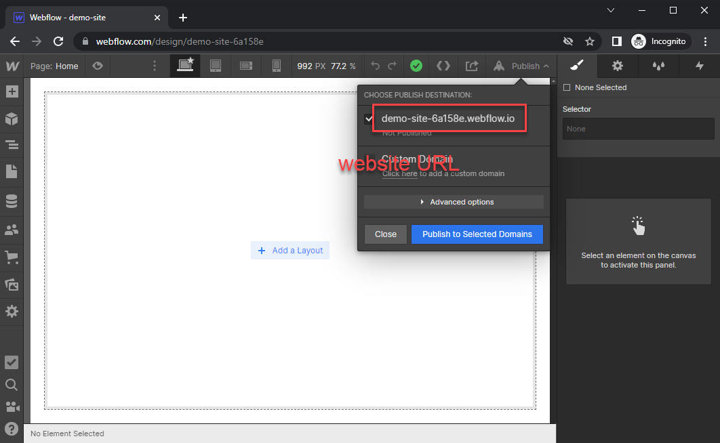This screenshot has width=720, height=443.
Task: Switch to the Style brush tab
Action: 577,66
